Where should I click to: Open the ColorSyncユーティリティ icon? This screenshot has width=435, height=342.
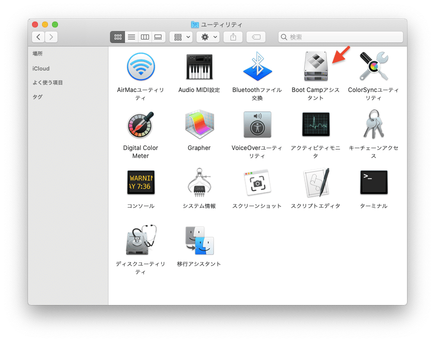[373, 66]
